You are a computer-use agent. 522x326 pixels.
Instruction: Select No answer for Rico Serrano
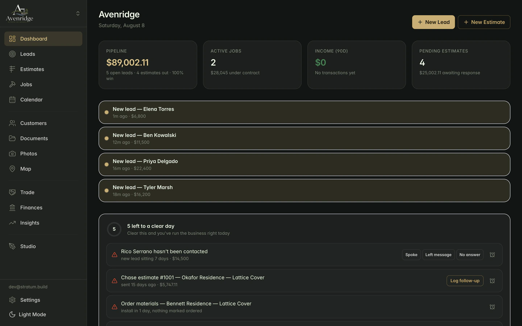click(470, 255)
